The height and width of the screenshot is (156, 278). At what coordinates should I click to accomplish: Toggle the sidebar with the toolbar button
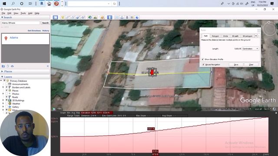click(55, 17)
